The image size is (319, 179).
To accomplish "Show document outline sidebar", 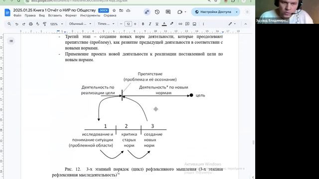I will point(11,41).
